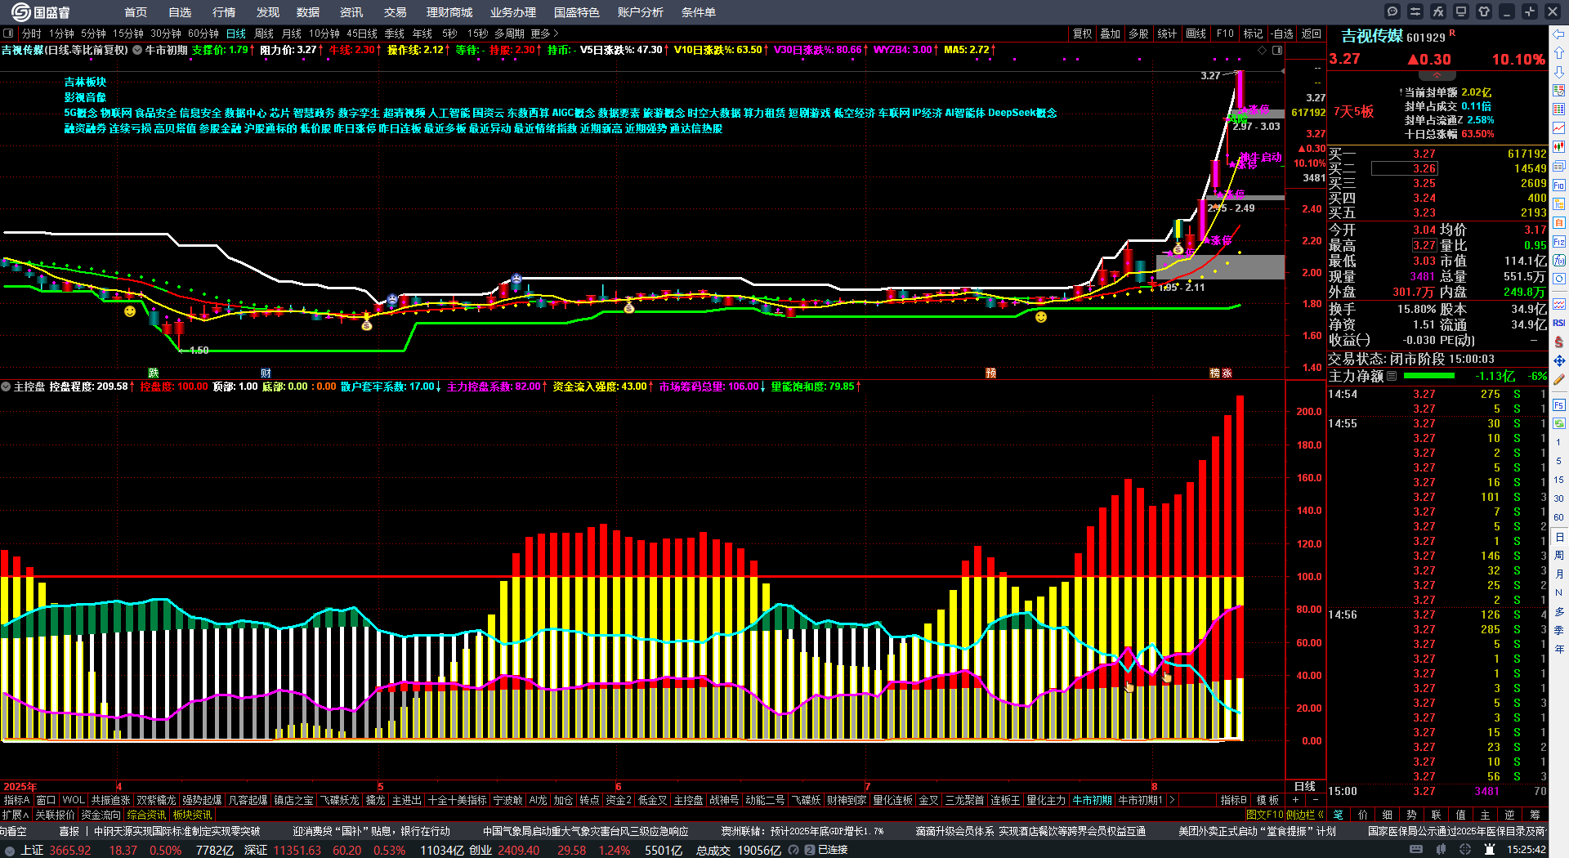Open the settings sliders icon in title bar
1569x858 pixels.
tap(1415, 11)
